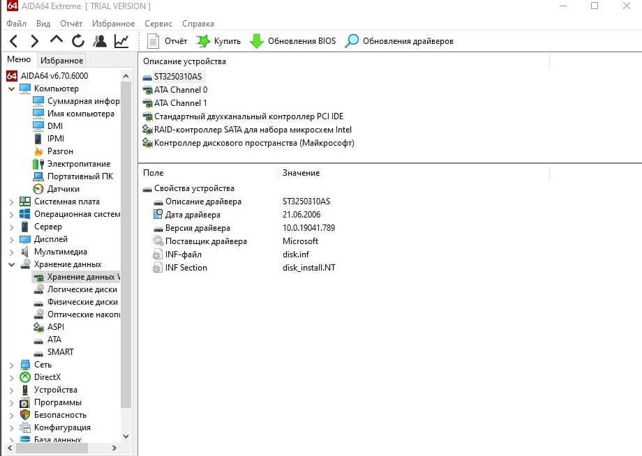Switch to the Избранное tab in sidebar
Viewport: 642px width, 456px height.
[x=61, y=61]
